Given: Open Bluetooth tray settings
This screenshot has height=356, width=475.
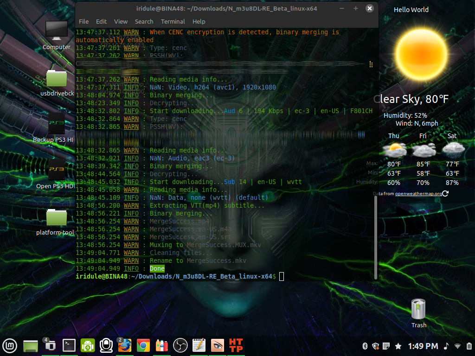Looking at the screenshot, I should 365,346.
